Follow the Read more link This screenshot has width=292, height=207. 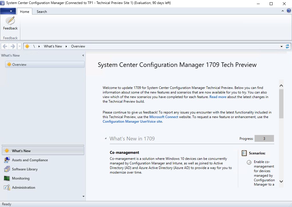(218, 97)
